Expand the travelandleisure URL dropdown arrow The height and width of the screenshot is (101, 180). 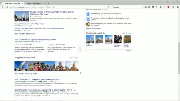coord(55,92)
